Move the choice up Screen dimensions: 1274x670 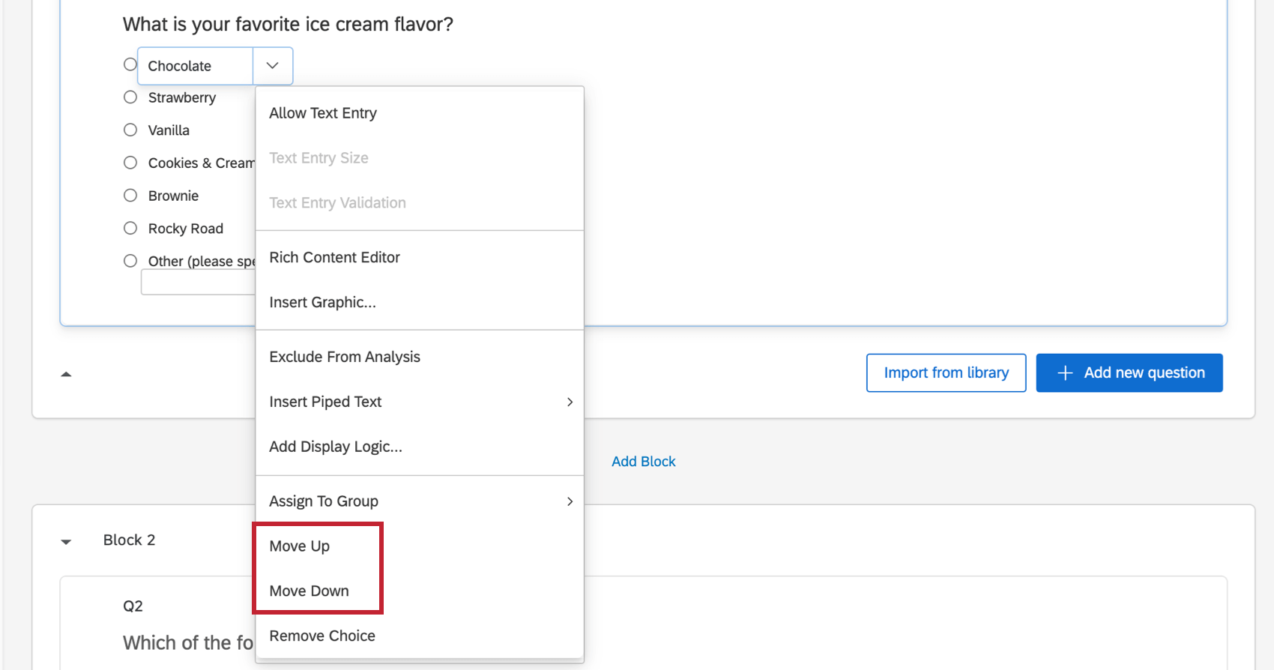[300, 546]
